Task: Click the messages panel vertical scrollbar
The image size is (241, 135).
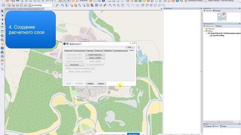Action: tap(201, 71)
